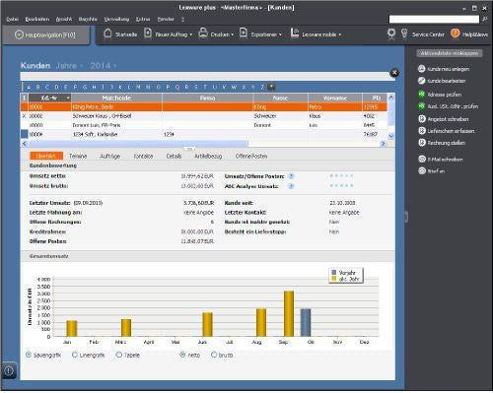Open the Verwaltung menu
The image size is (493, 393).
pyautogui.click(x=116, y=20)
